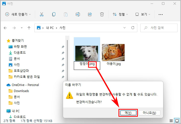Click pin icon beside pinned 문서
The width and height of the screenshot is (181, 124).
click(x=63, y=59)
